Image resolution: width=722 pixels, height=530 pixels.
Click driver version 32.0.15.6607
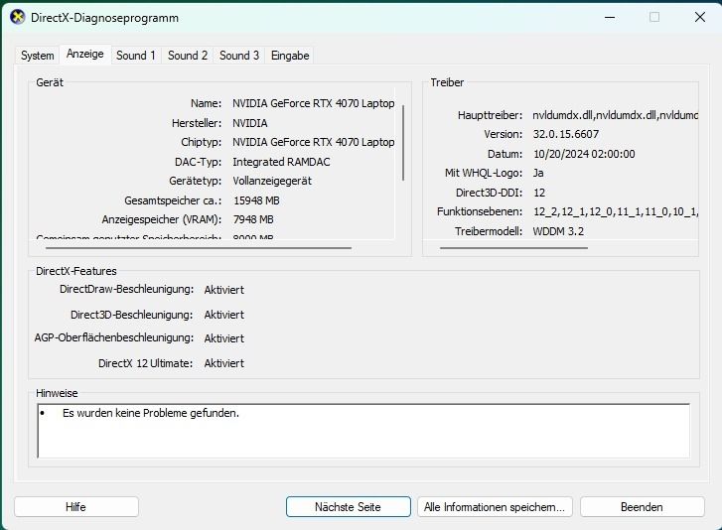click(566, 134)
